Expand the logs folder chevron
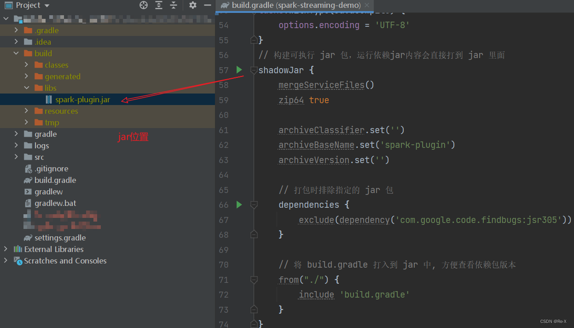The image size is (574, 328). [16, 146]
